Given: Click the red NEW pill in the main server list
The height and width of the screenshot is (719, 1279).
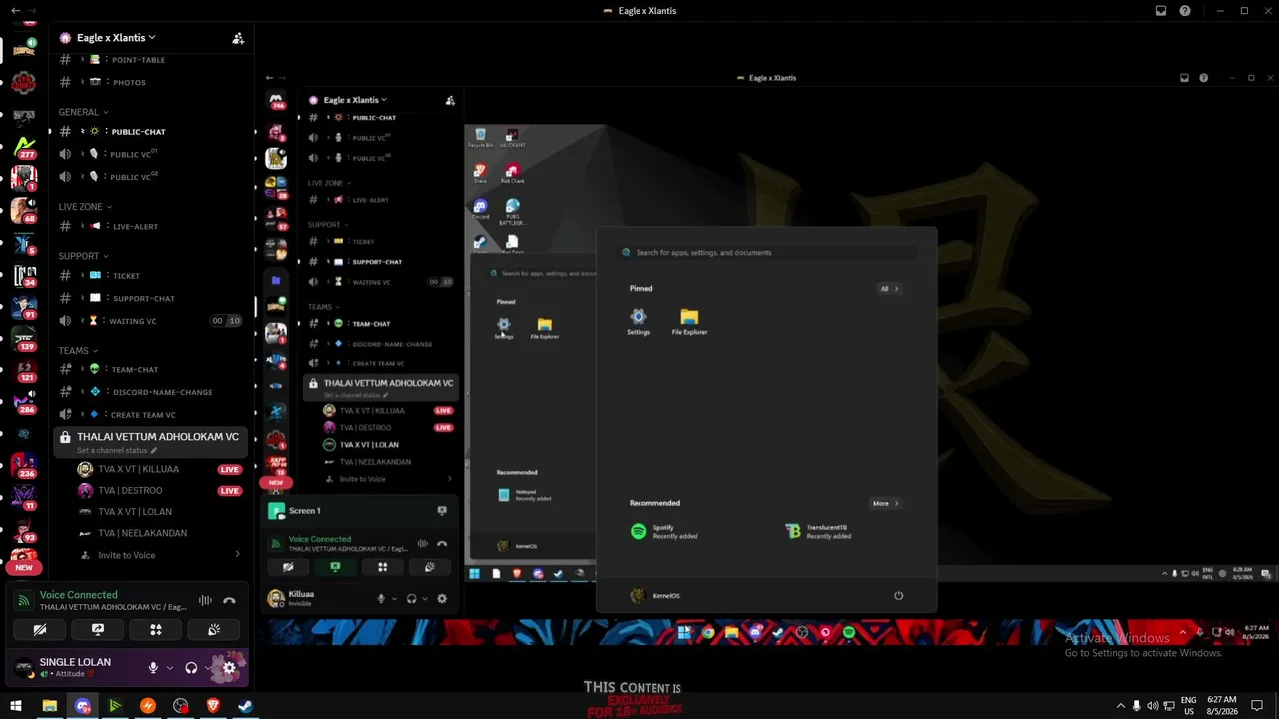Looking at the screenshot, I should (24, 567).
